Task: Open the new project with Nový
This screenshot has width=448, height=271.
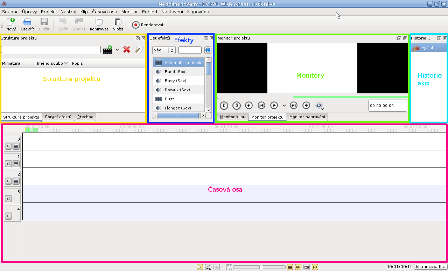Action: [11, 24]
